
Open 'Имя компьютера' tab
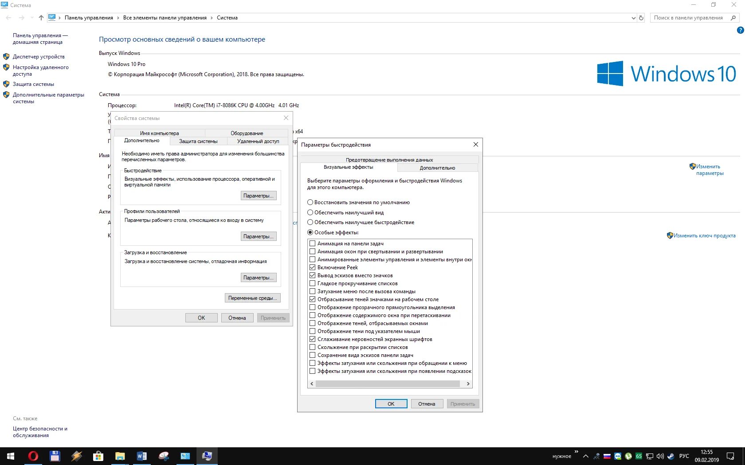[x=159, y=133]
